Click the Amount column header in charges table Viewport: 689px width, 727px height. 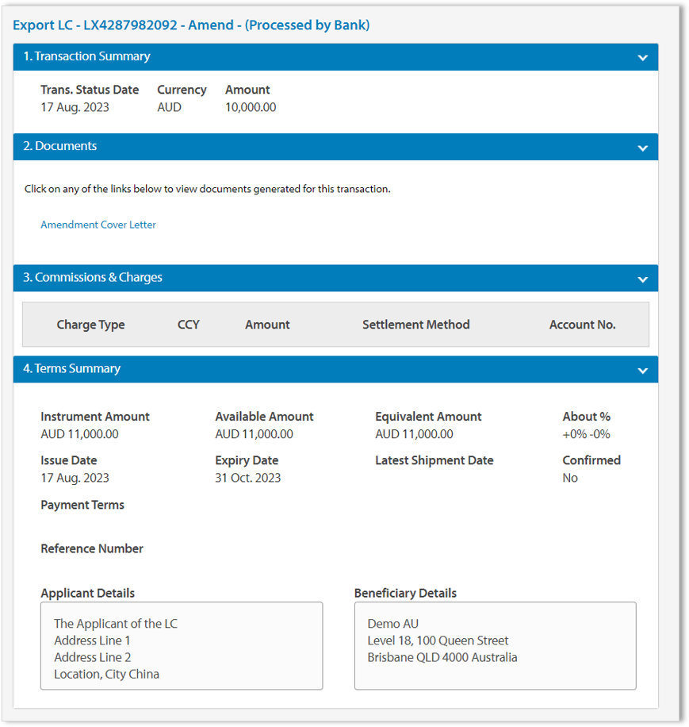click(267, 325)
